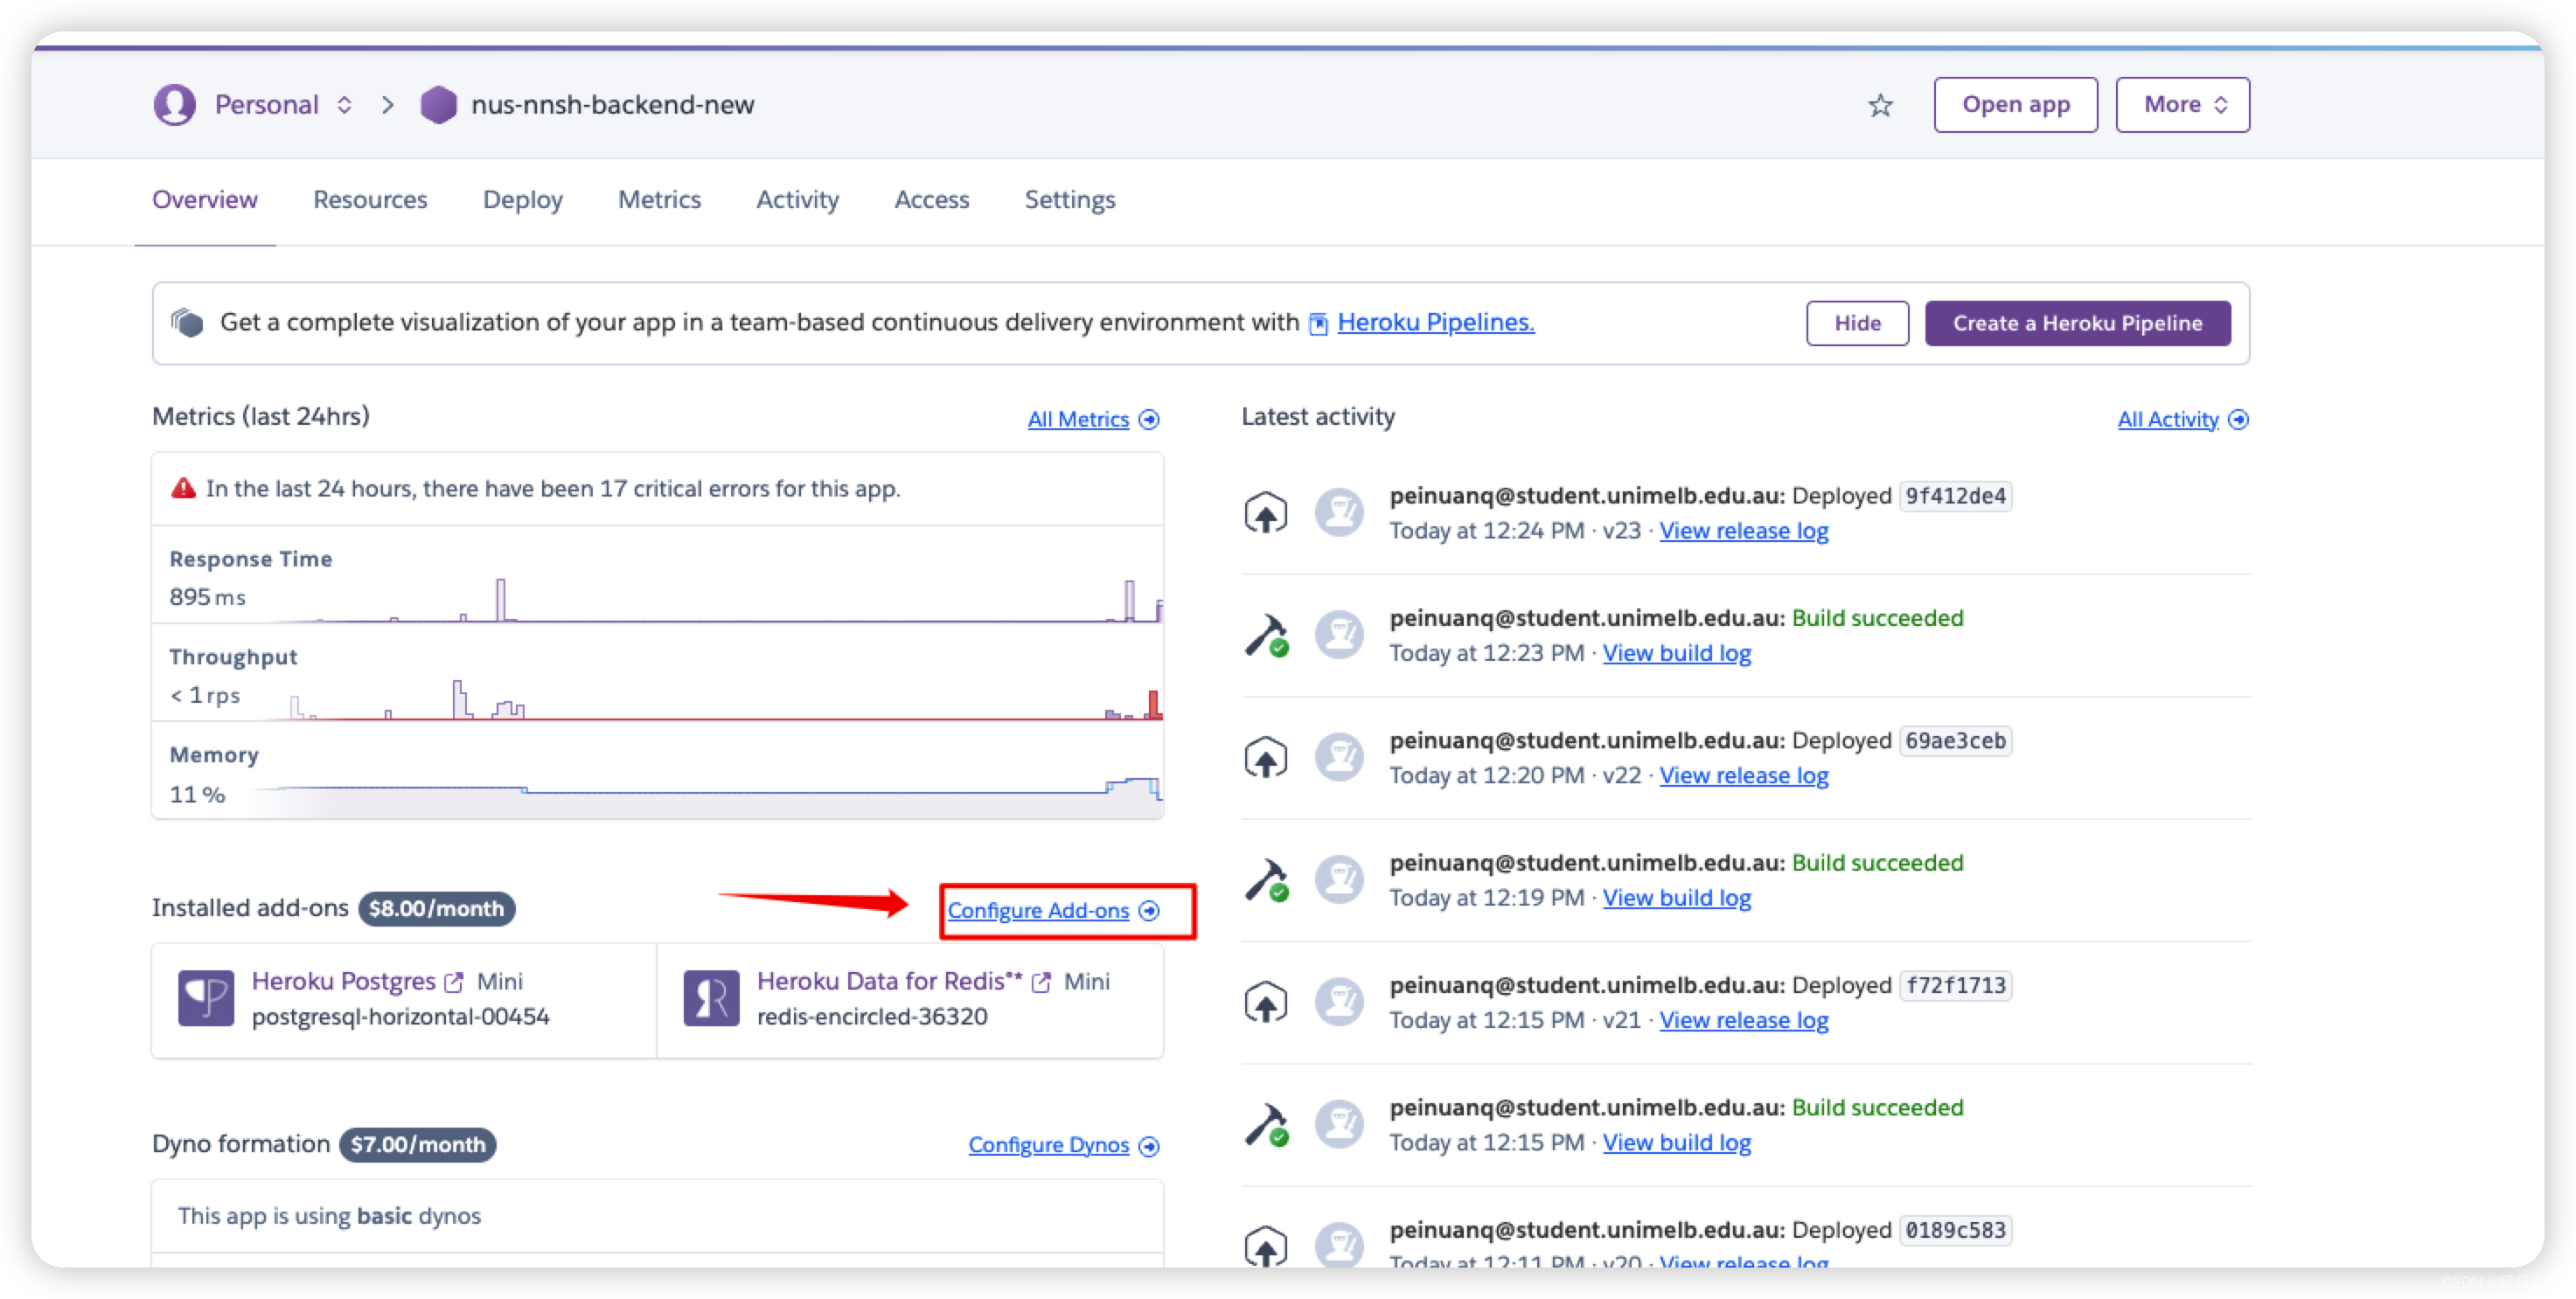The image size is (2576, 1299).
Task: Open the Overview tab
Action: point(202,198)
